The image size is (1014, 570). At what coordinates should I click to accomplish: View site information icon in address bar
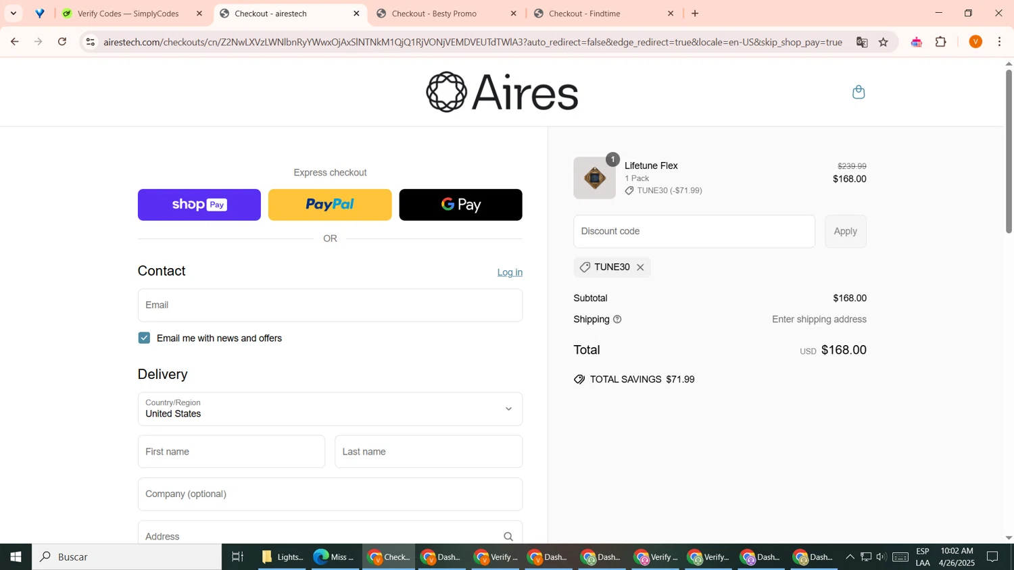[91, 42]
